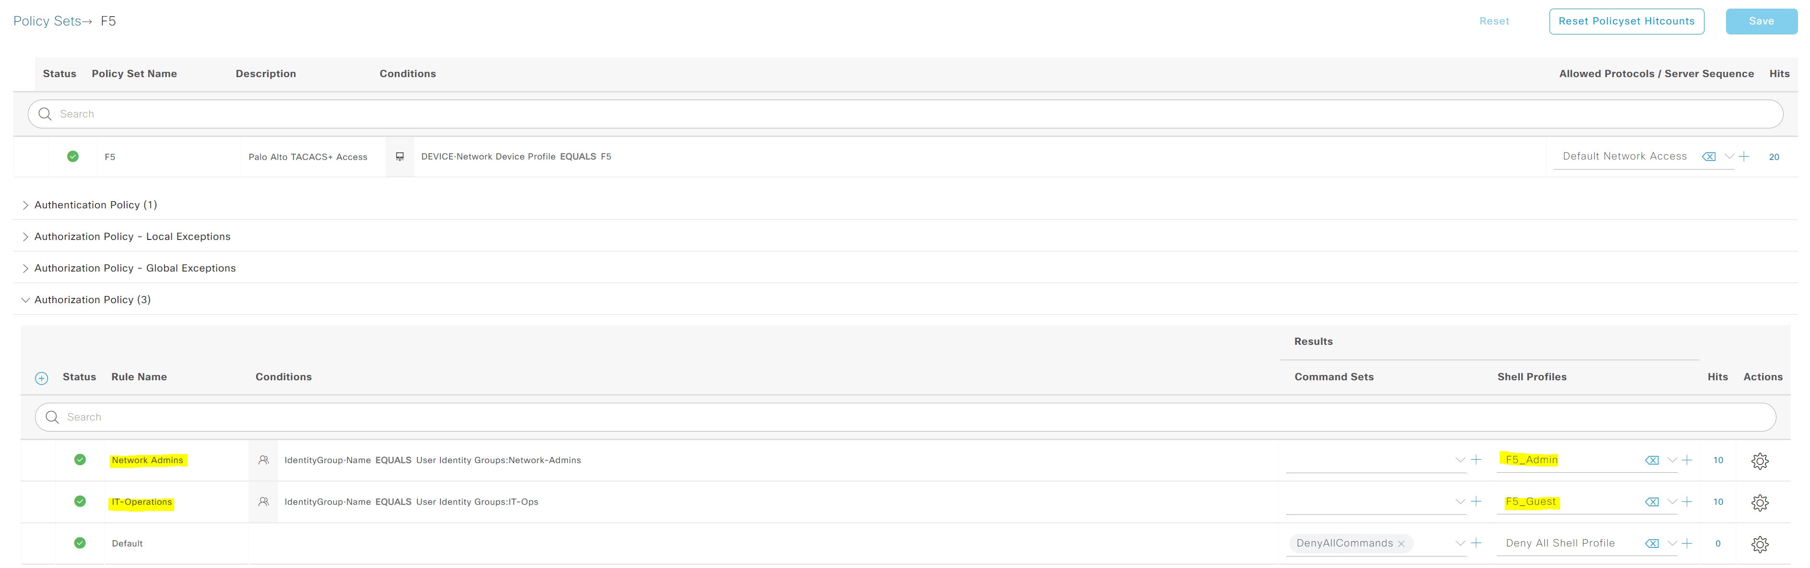This screenshot has height=568, width=1810.
Task: Toggle the status of the IT-Operations rule
Action: [80, 501]
